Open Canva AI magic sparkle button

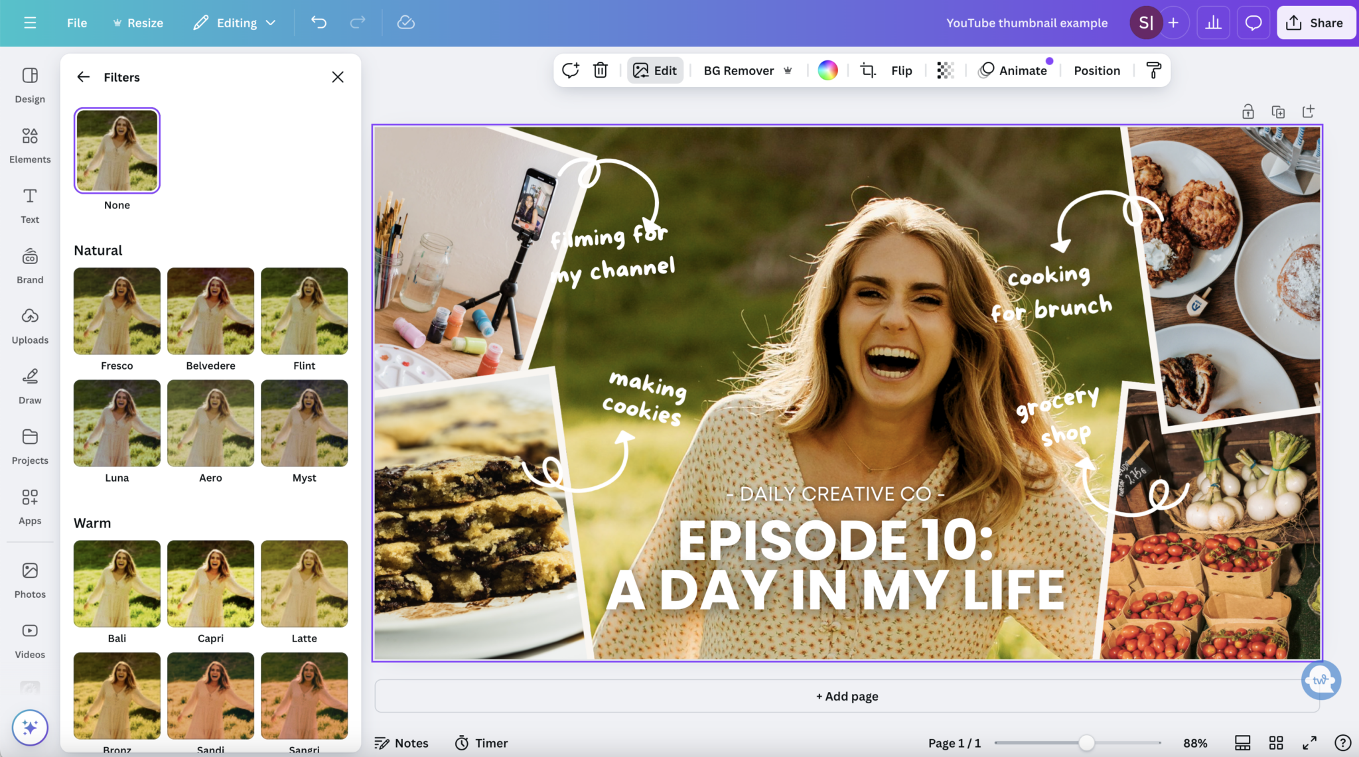coord(30,728)
